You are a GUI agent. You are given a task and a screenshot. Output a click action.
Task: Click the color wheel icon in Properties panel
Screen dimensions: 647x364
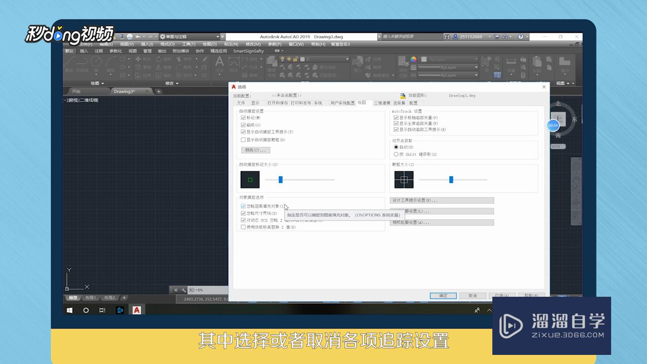coord(413,59)
